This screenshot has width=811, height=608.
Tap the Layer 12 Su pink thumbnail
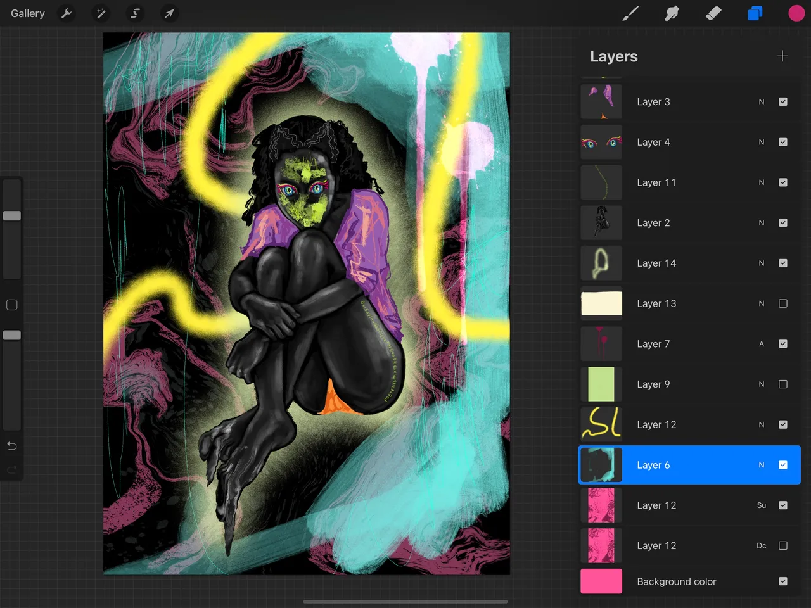point(601,505)
